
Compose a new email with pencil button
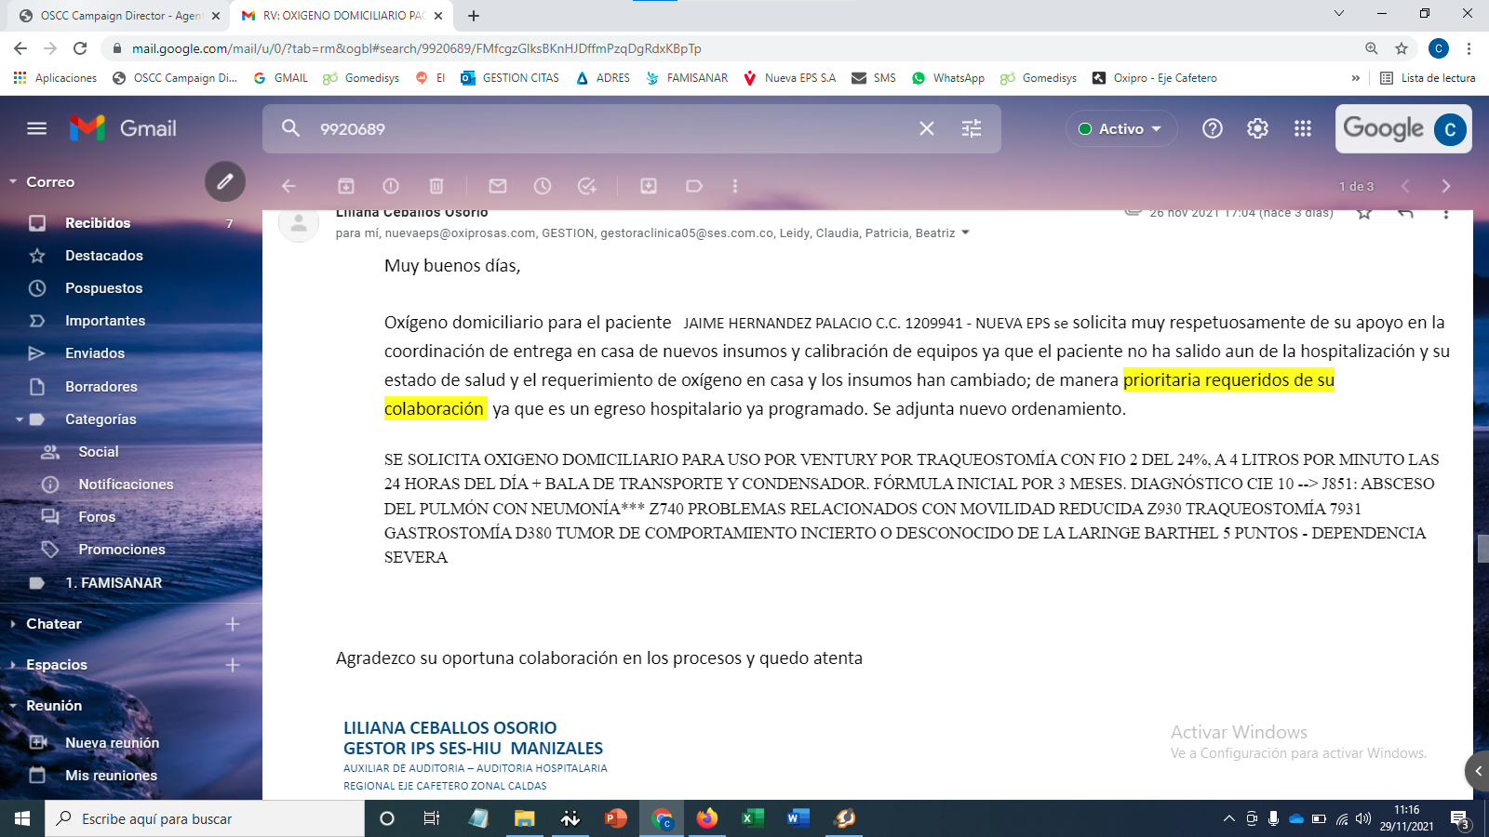(225, 181)
